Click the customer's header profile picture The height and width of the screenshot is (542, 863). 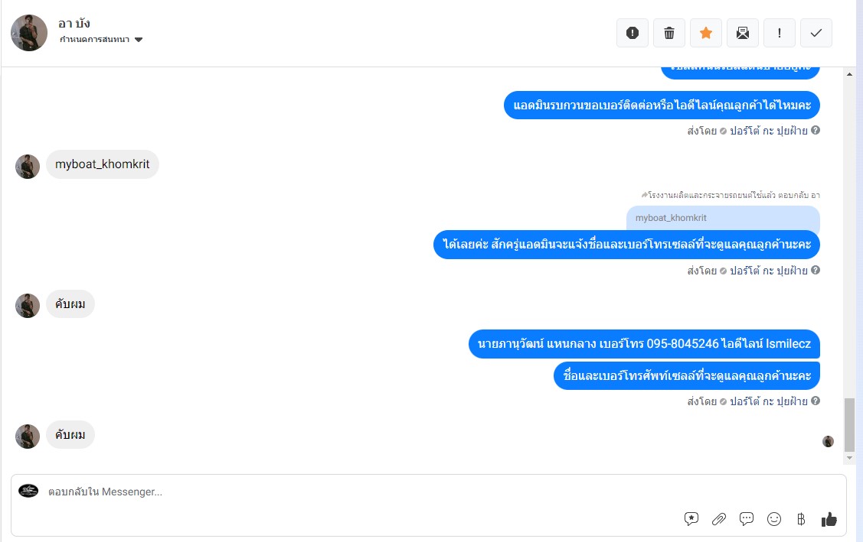(x=29, y=33)
